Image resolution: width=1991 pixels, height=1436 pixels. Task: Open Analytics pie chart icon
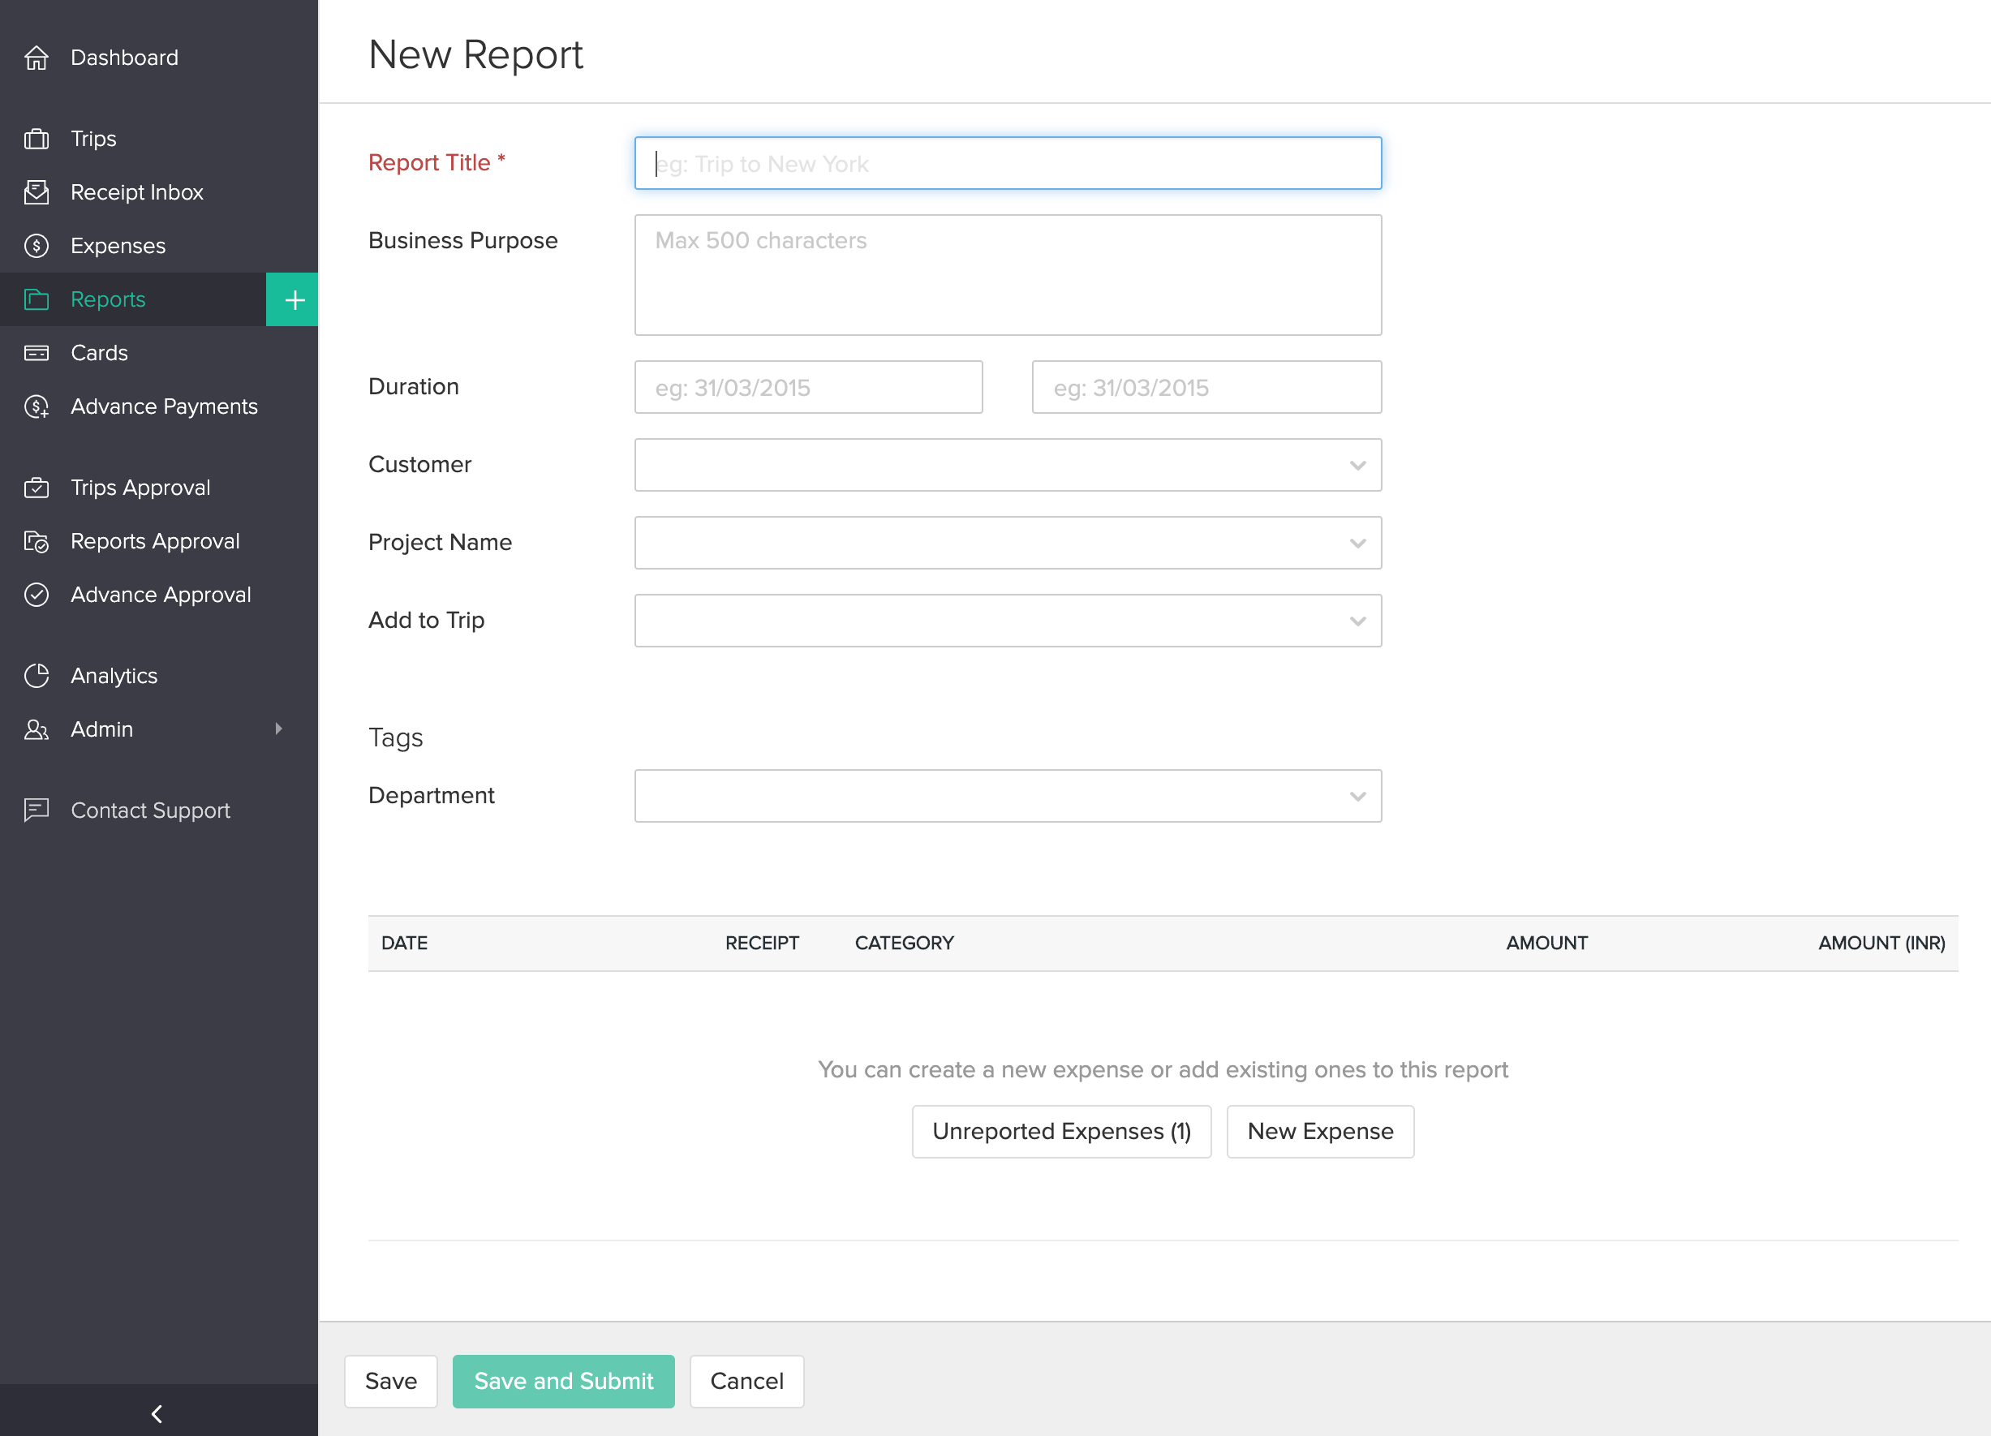36,676
